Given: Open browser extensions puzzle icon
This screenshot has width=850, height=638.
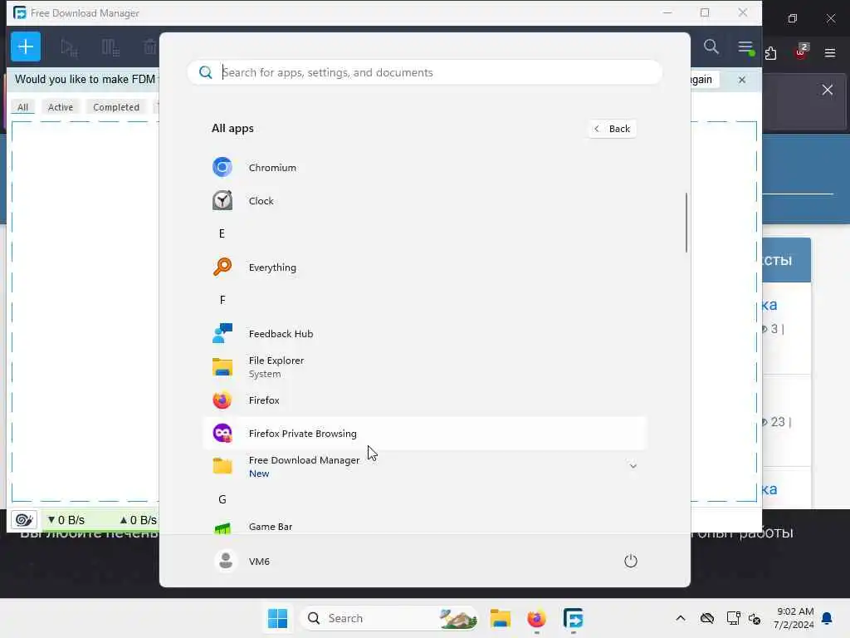Looking at the screenshot, I should point(770,53).
